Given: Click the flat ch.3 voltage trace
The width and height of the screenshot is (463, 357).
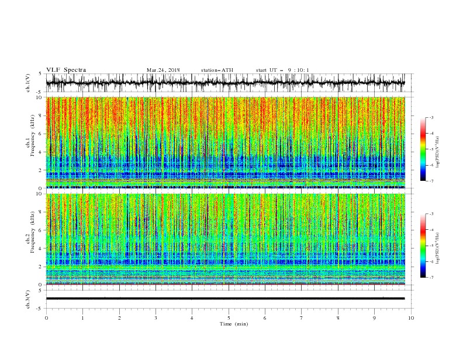Looking at the screenshot, I should click(x=225, y=299).
